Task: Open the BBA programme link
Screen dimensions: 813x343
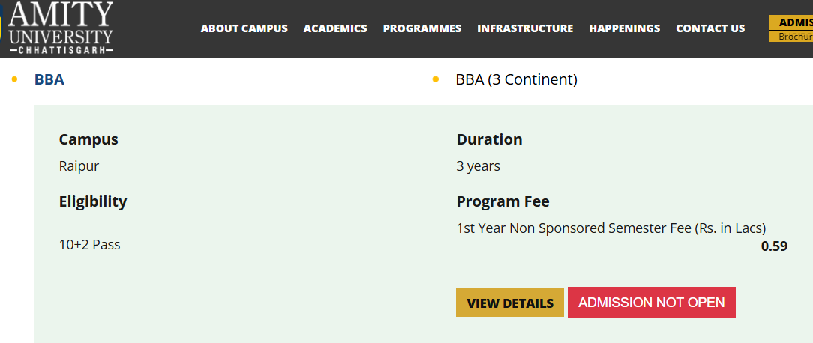Action: (x=49, y=80)
